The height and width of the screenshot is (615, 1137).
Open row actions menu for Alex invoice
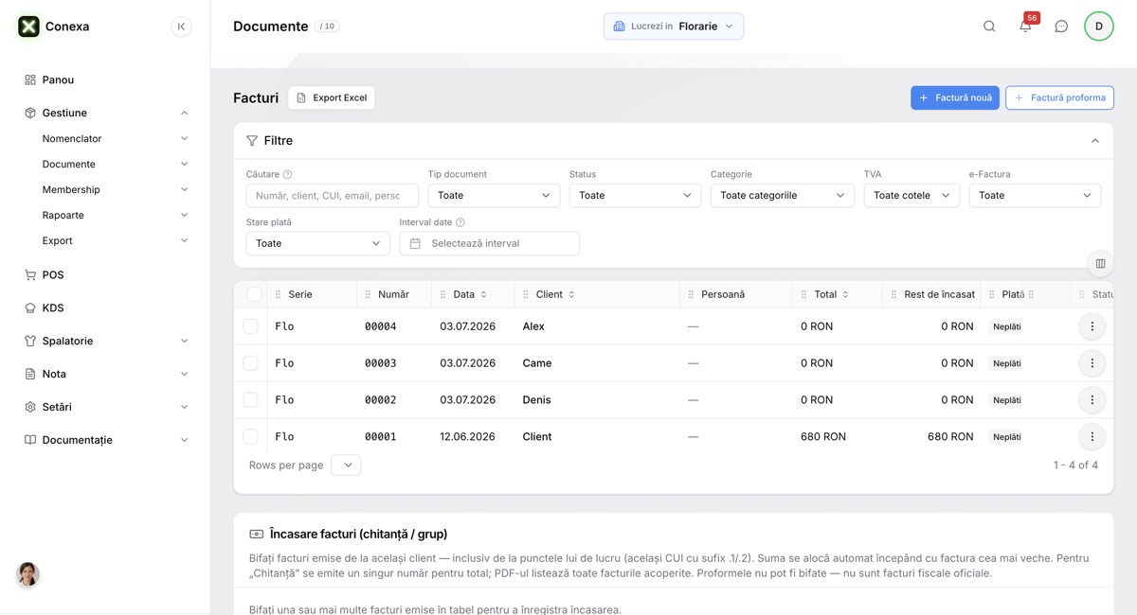(x=1092, y=326)
